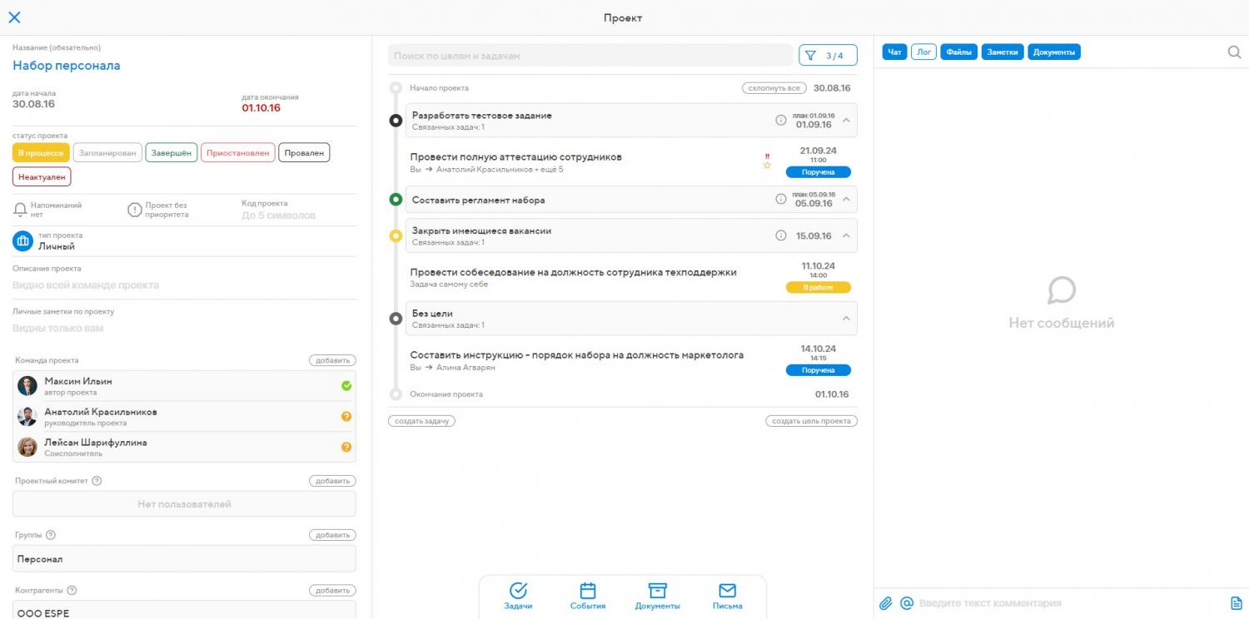
Task: Switch to the Файлы tab
Action: pyautogui.click(x=958, y=52)
